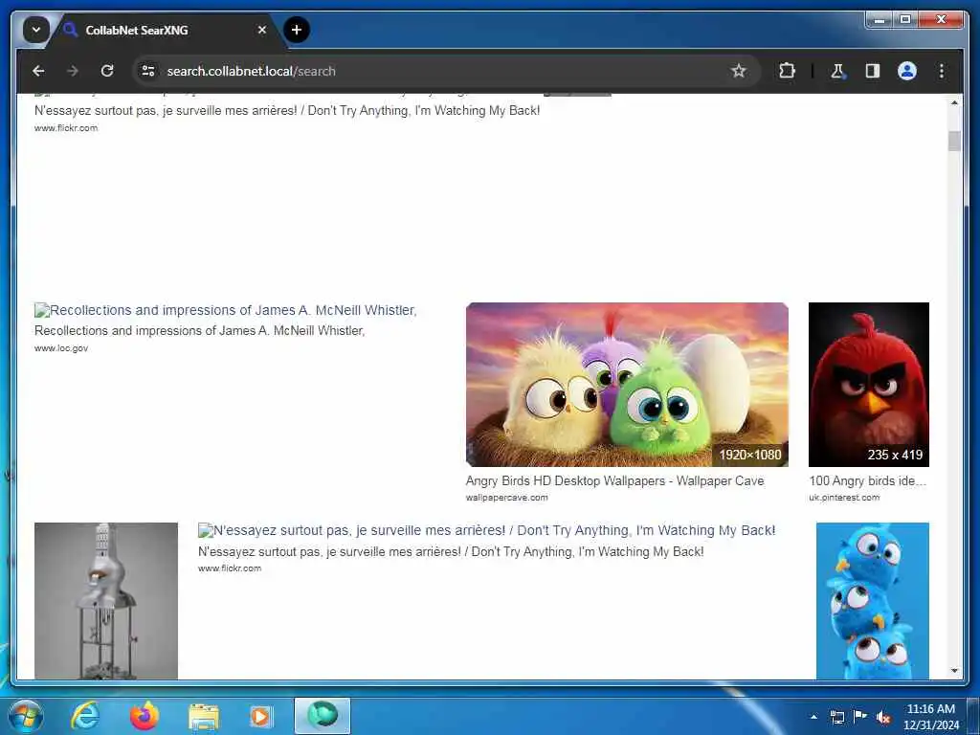Open the Windows Start menu

pos(26,716)
